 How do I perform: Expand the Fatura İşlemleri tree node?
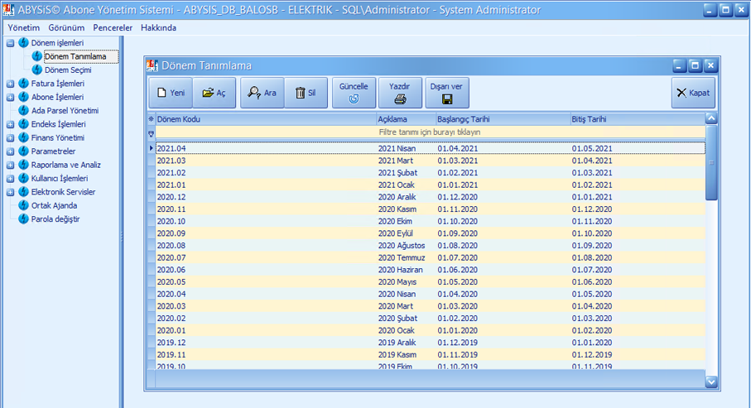point(10,84)
